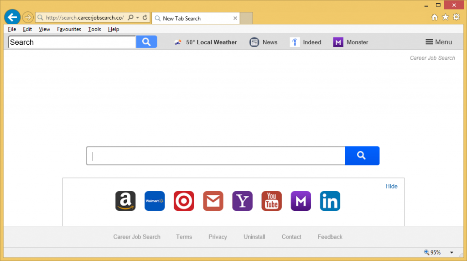Open the Amazon shortcut icon

click(x=125, y=201)
